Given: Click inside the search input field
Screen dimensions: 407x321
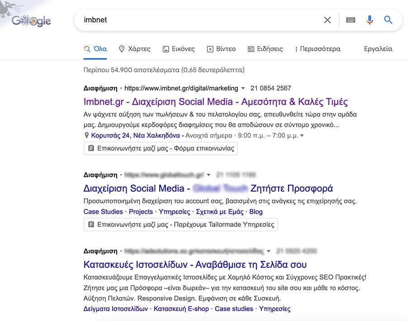Looking at the screenshot, I should pyautogui.click(x=181, y=20).
